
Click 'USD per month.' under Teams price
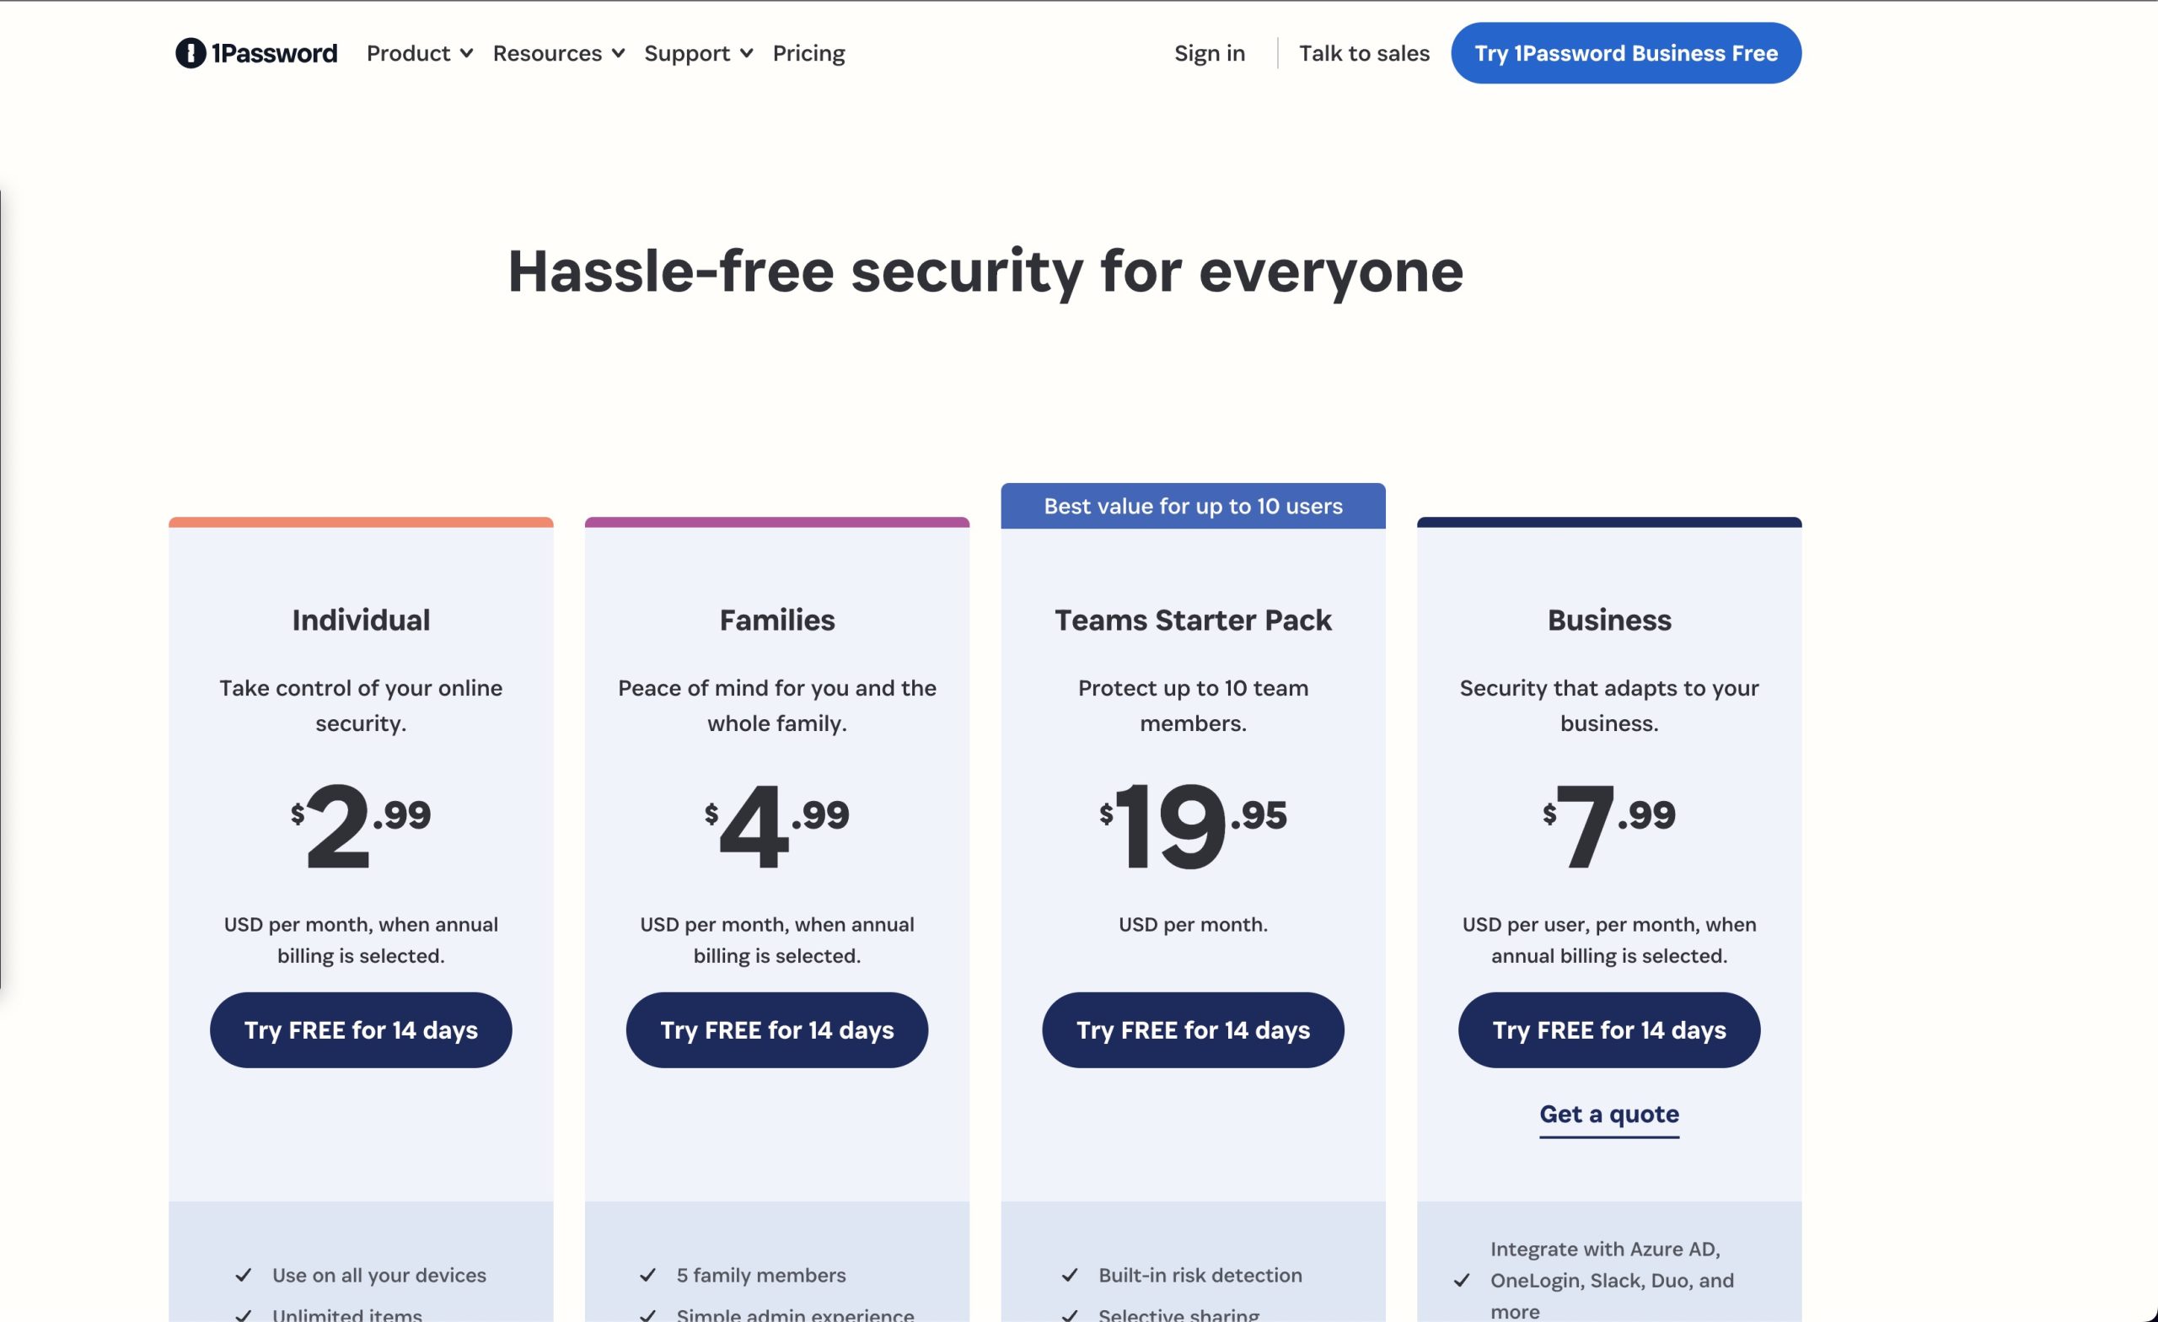(1193, 924)
